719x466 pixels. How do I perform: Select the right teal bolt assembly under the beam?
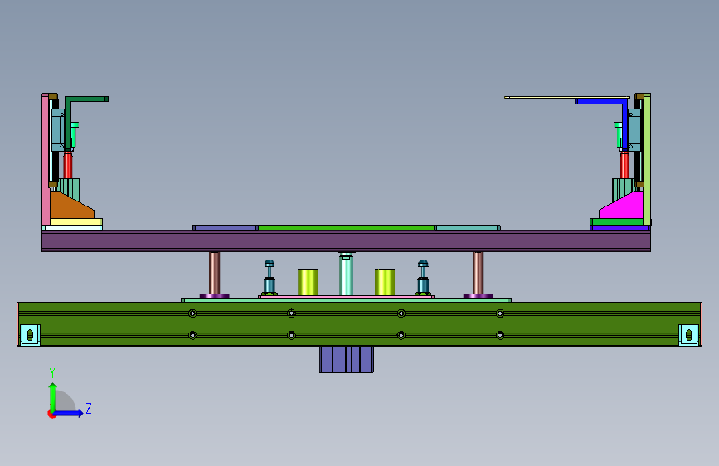[x=423, y=278]
